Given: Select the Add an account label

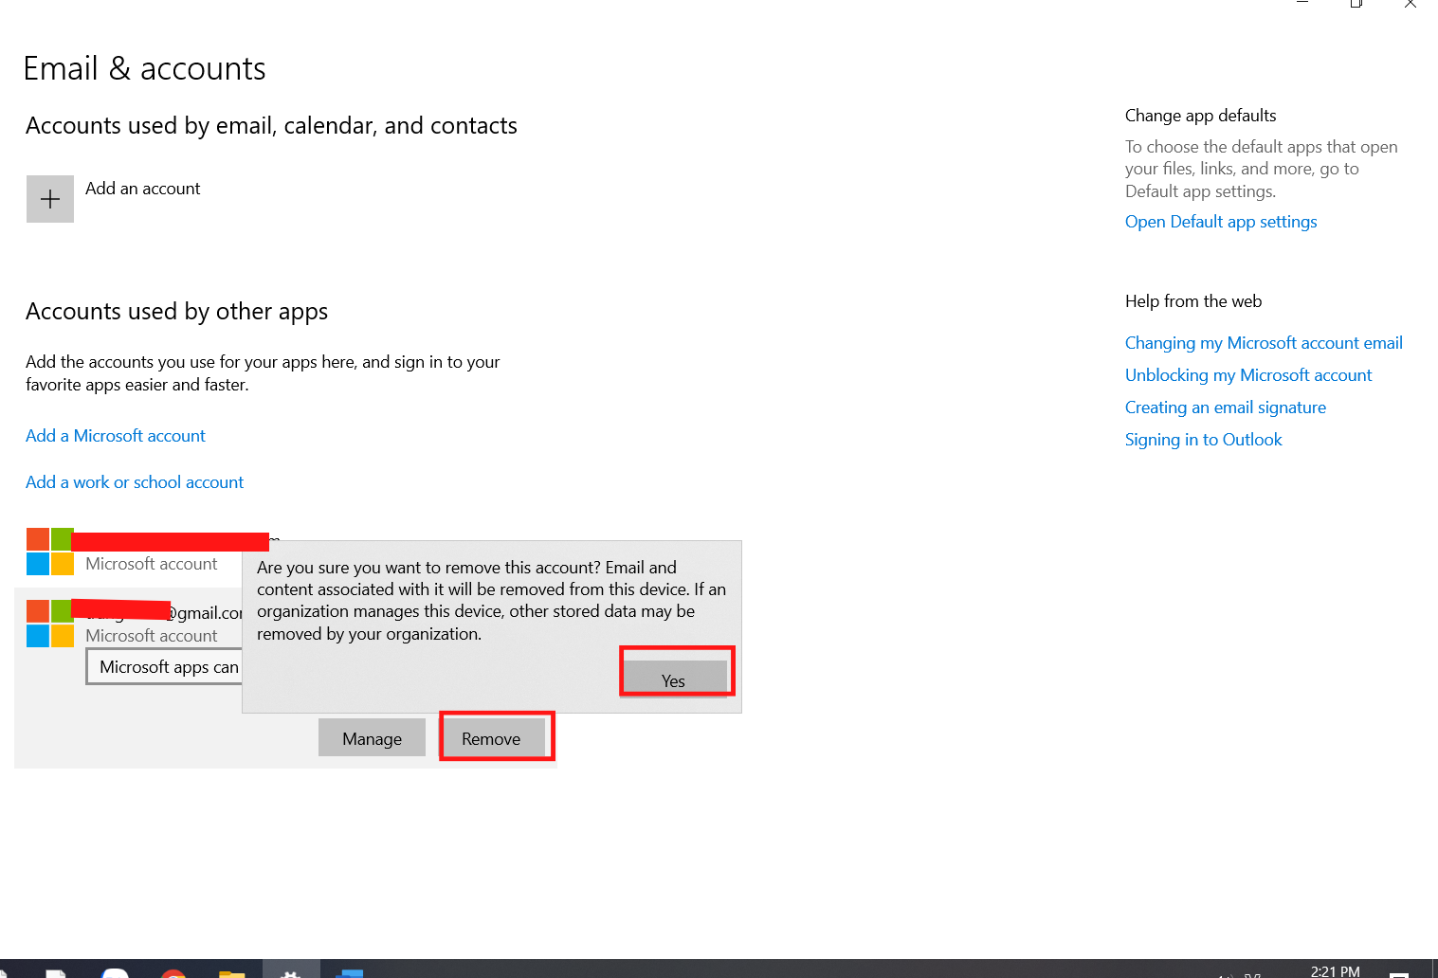Looking at the screenshot, I should pos(142,189).
